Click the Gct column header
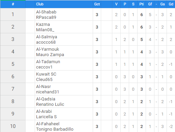The width and height of the screenshot is (175, 132). pos(97,4)
